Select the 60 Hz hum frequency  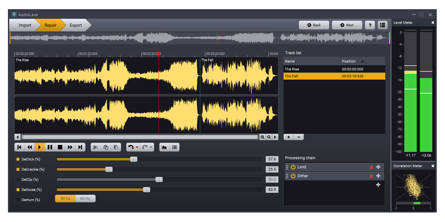(85, 199)
